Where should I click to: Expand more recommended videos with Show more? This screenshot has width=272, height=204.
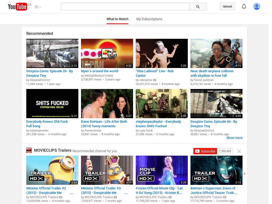(x=234, y=138)
